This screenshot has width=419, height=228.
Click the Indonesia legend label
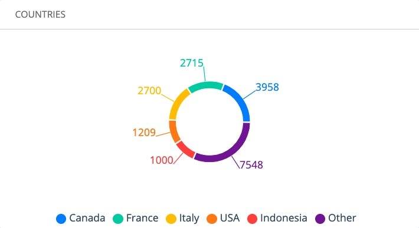(x=284, y=218)
